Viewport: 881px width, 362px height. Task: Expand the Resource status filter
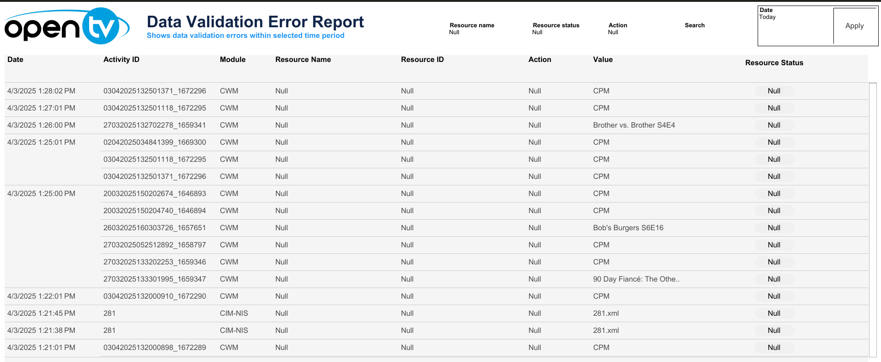tap(555, 32)
